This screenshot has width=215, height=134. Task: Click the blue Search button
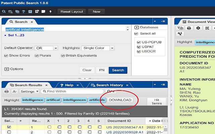click(x=118, y=70)
